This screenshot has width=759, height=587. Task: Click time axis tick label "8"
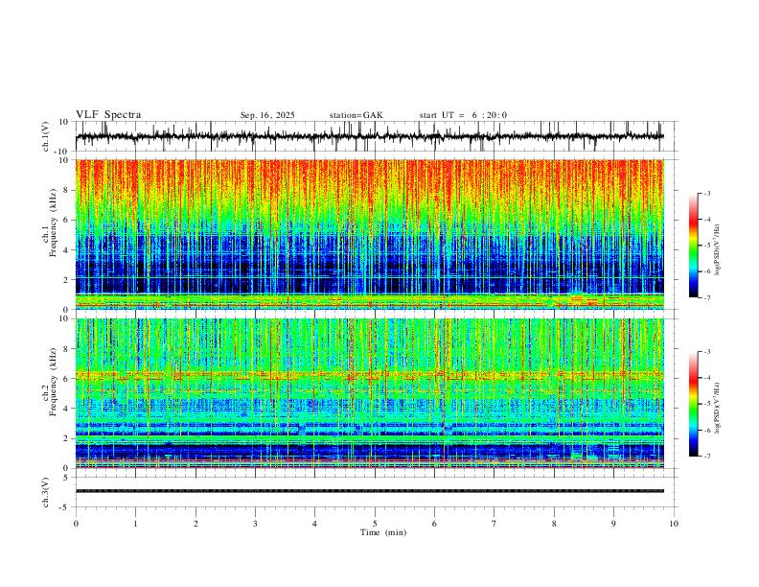[x=554, y=524]
